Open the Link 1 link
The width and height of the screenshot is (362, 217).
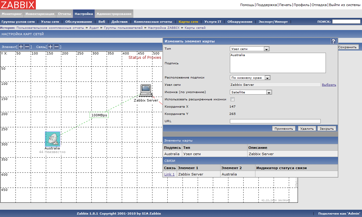click(169, 174)
